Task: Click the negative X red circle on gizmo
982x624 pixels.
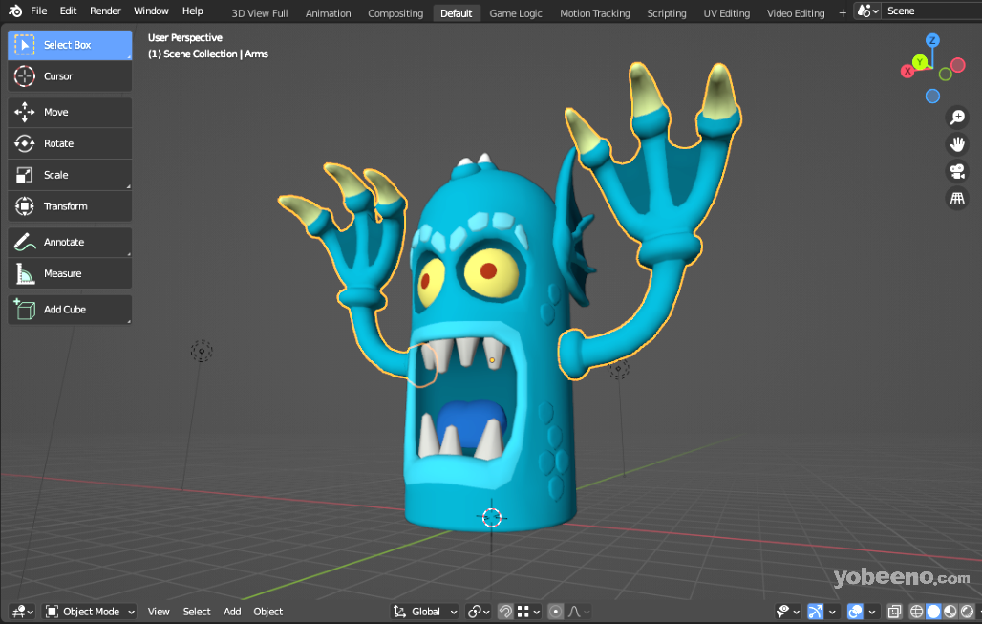Action: (x=957, y=65)
